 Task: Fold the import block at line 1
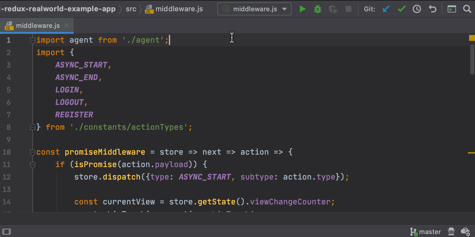pyautogui.click(x=33, y=40)
